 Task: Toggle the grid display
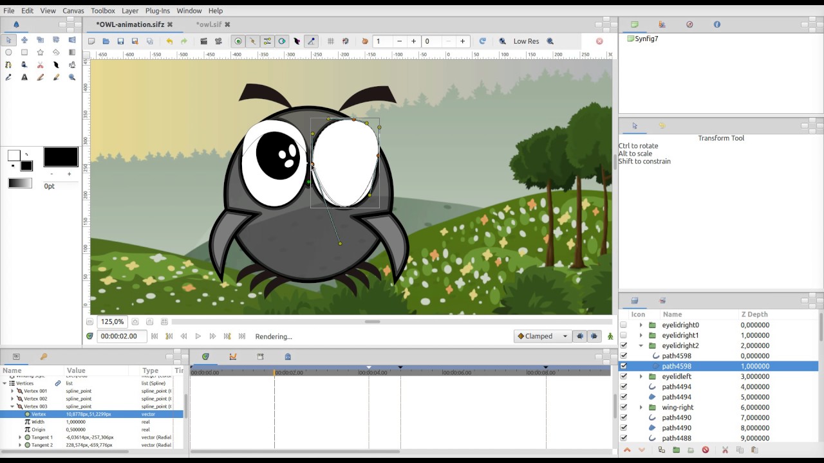click(x=331, y=41)
